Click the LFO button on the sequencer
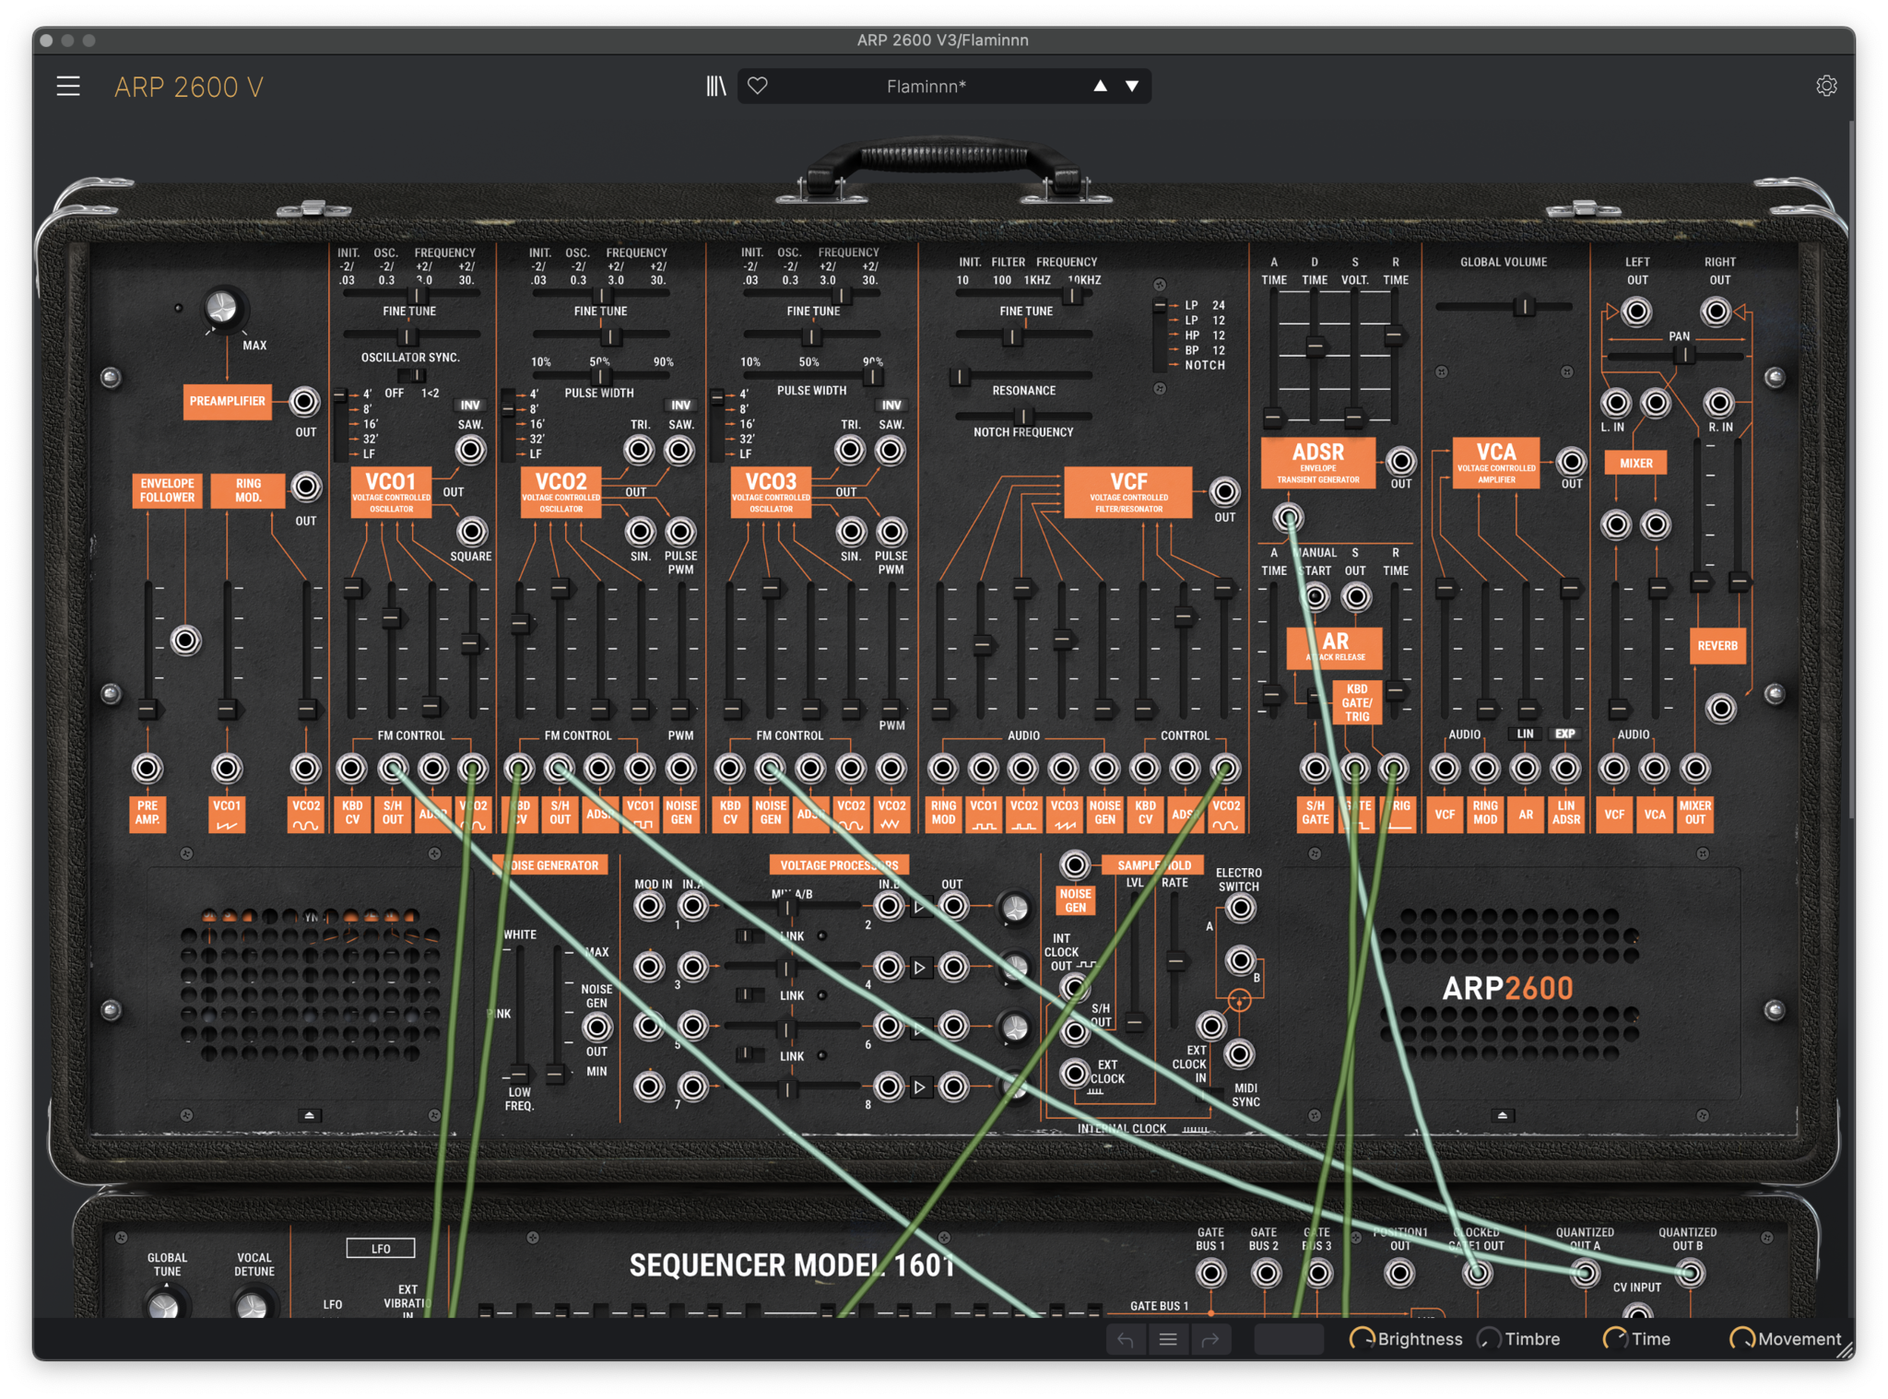This screenshot has height=1399, width=1888. click(x=381, y=1249)
